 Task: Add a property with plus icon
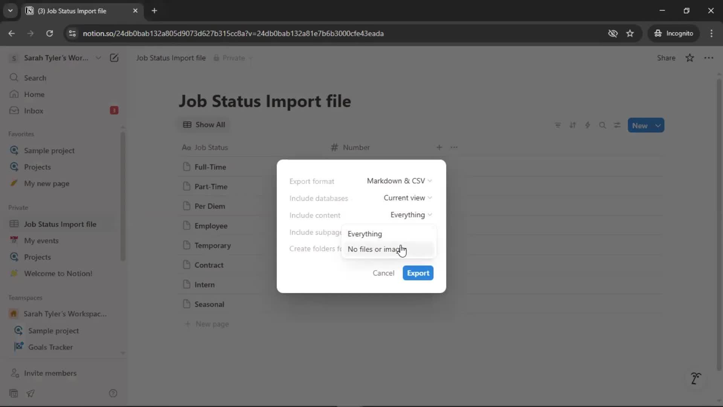pyautogui.click(x=439, y=147)
